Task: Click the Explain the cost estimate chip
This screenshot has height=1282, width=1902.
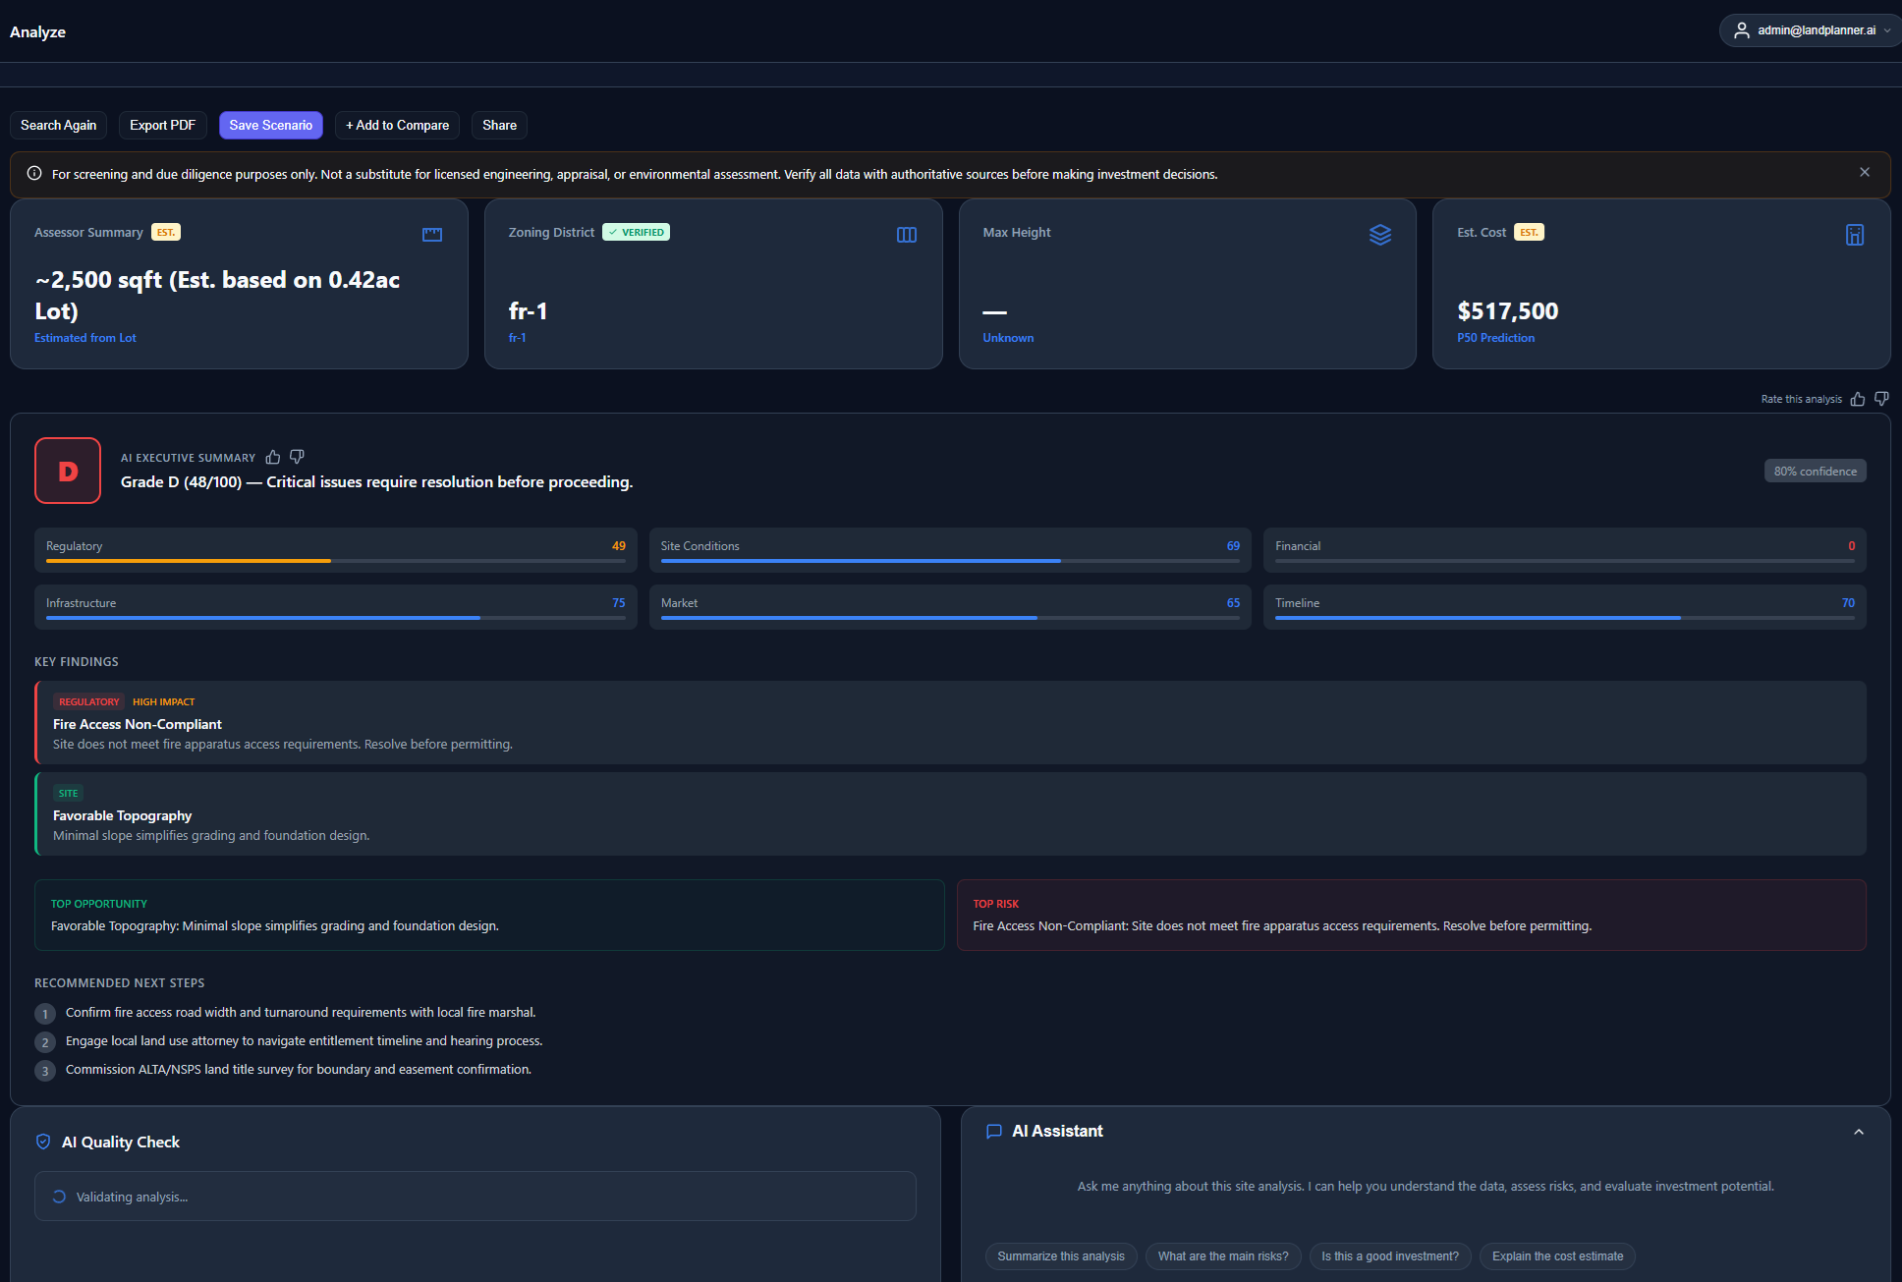Action: click(1558, 1256)
